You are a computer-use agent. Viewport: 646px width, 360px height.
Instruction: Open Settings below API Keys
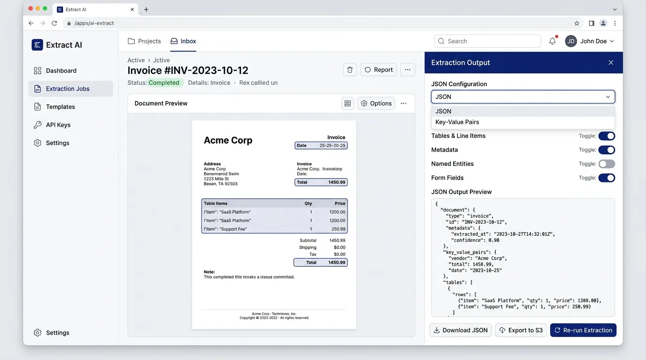(70, 143)
